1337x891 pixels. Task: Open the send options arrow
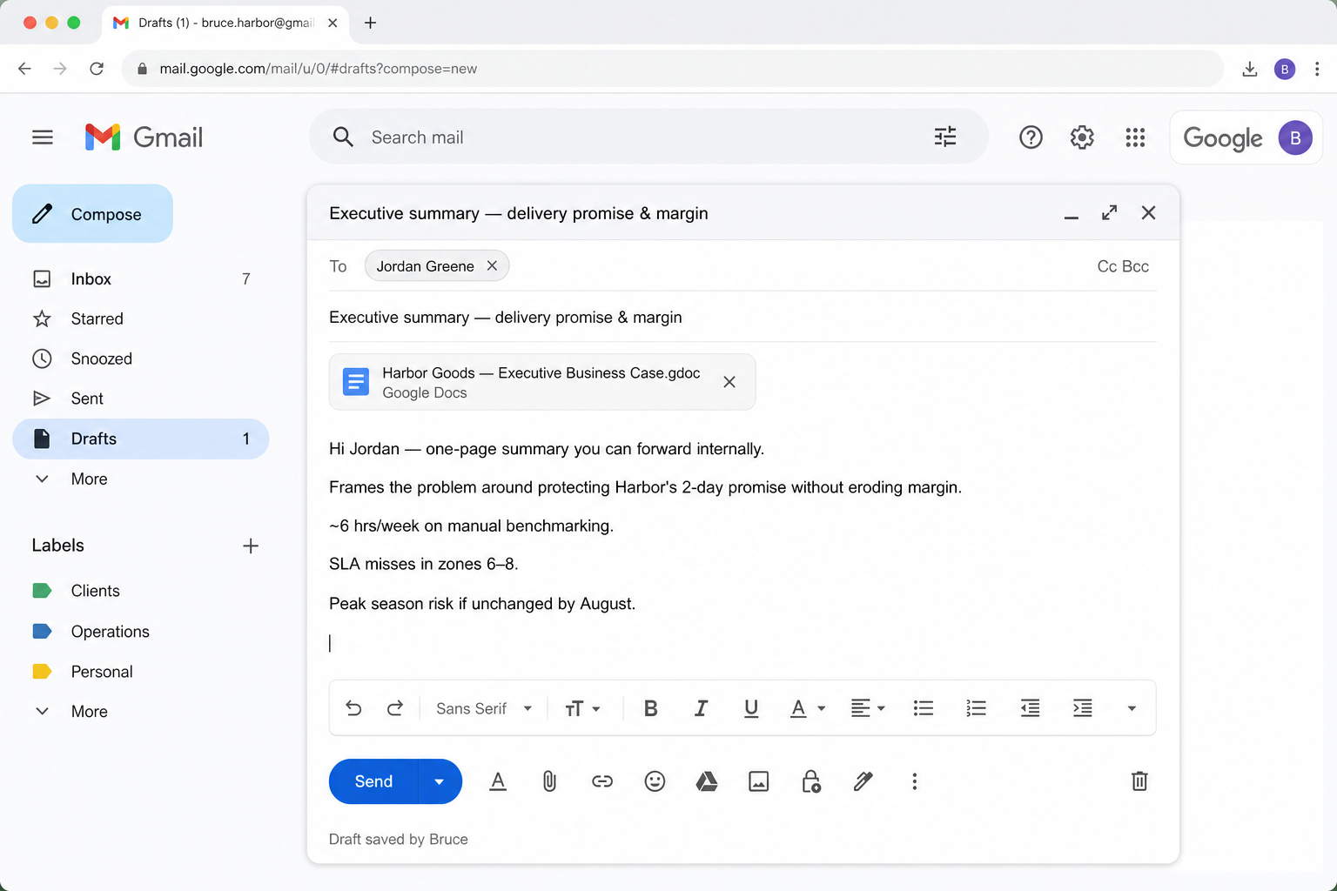click(440, 781)
